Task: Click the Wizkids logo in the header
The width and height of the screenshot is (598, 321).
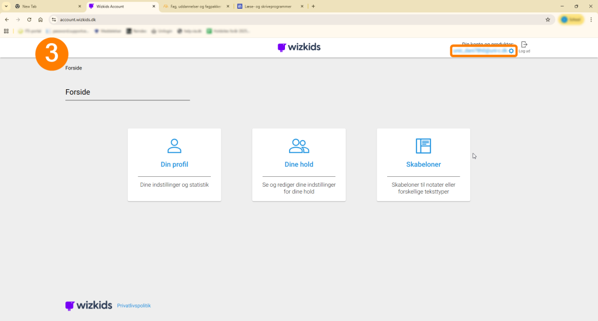Action: [x=299, y=47]
